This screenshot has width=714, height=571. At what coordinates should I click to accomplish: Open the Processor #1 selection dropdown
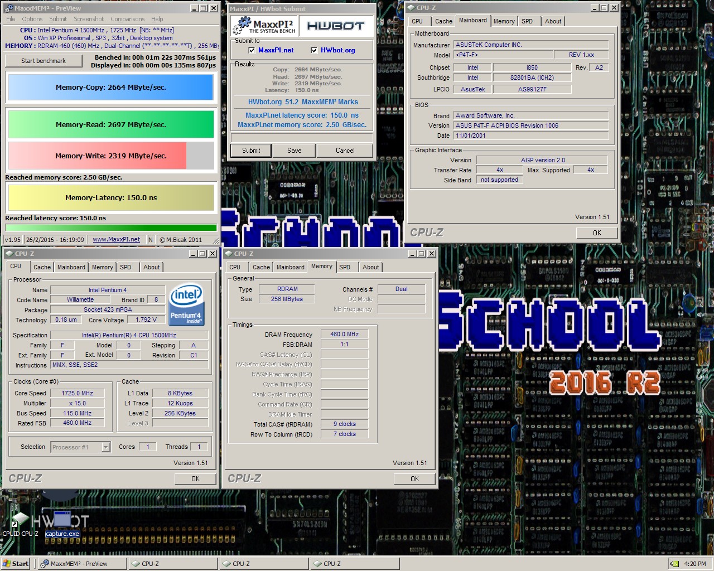[105, 447]
